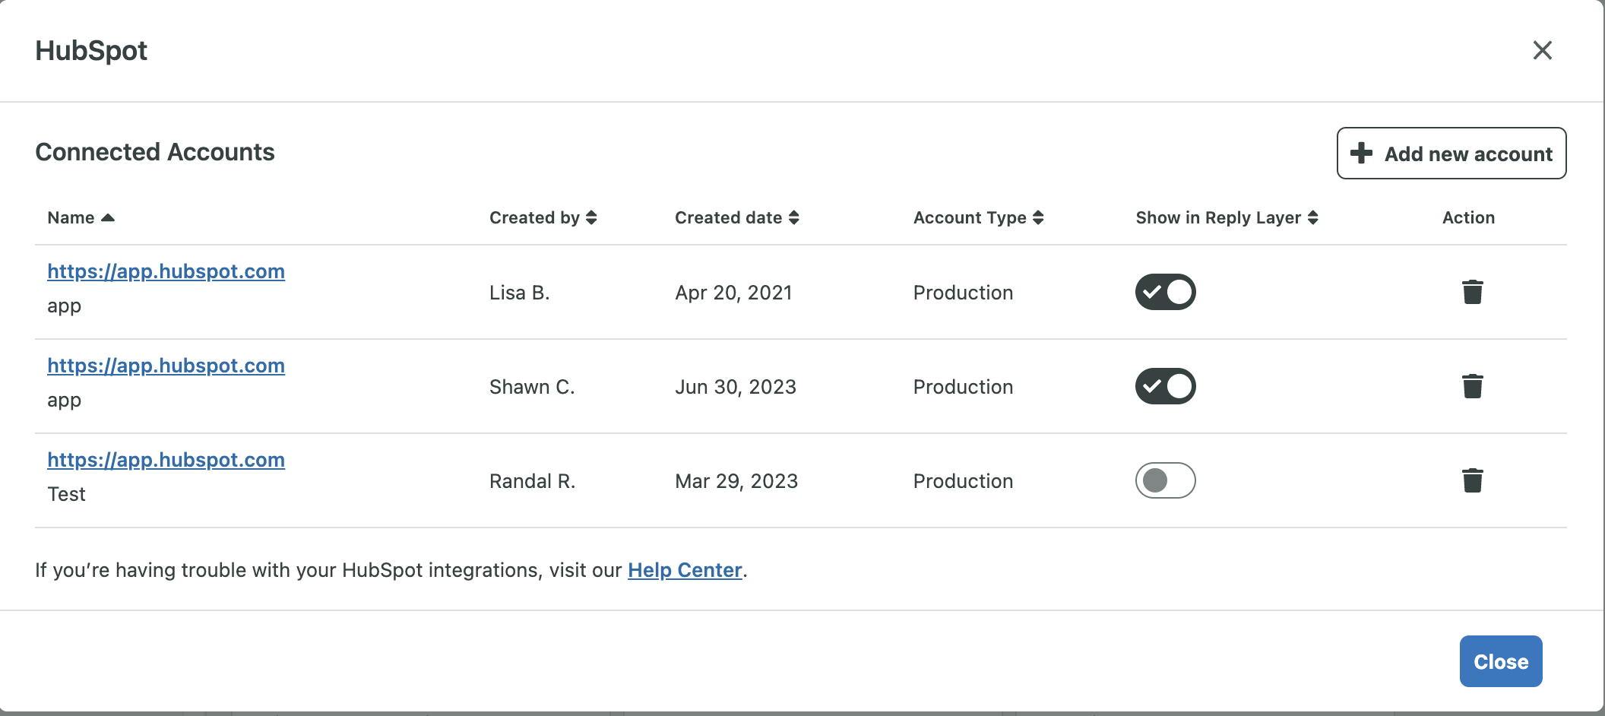Viewport: 1605px width, 716px height.
Task: Click the blue Close button
Action: point(1500,661)
